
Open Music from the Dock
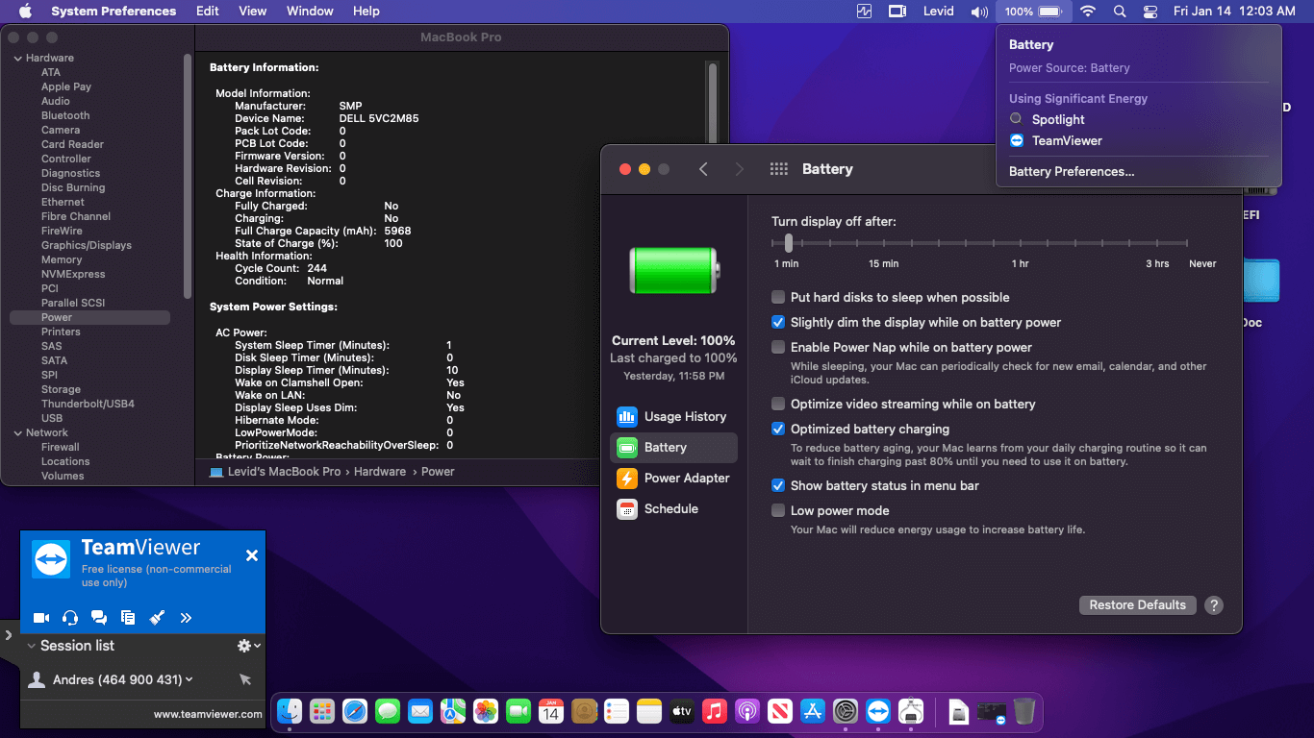point(714,711)
